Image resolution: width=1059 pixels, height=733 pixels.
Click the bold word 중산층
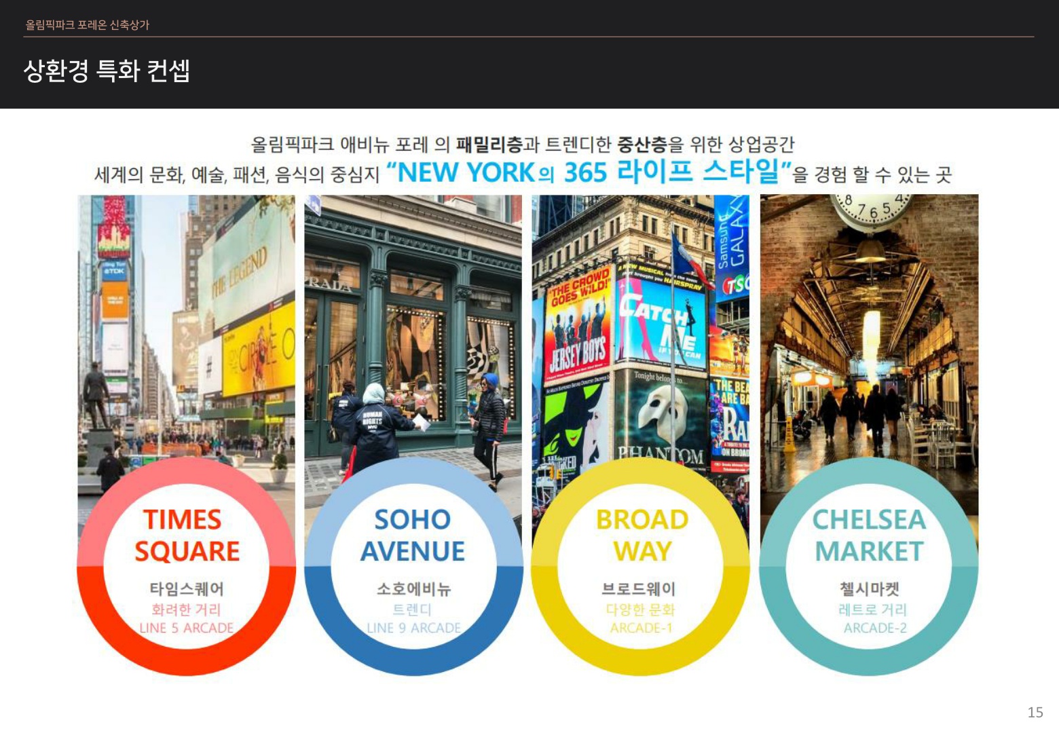tap(642, 144)
